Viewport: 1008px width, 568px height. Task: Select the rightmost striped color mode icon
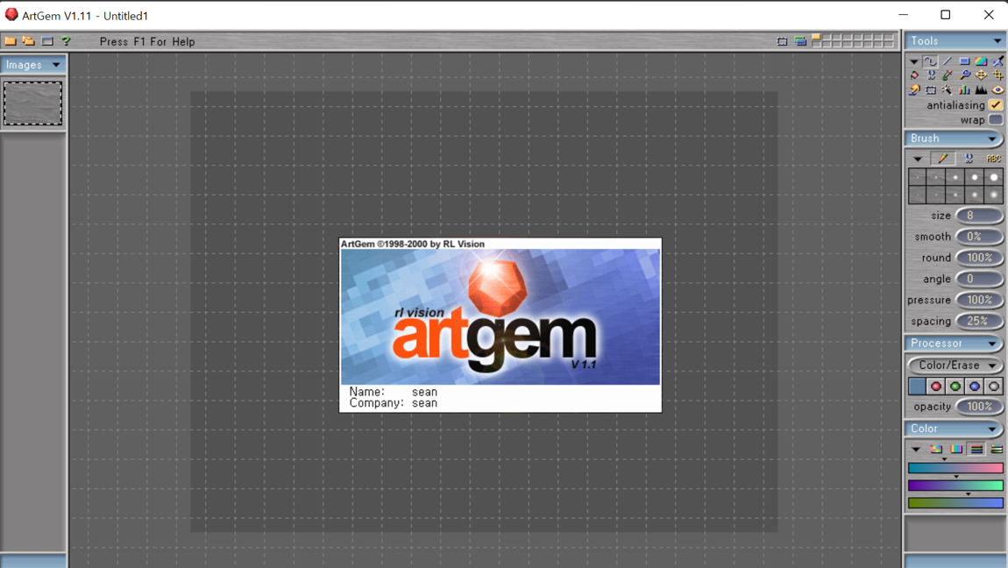point(997,449)
